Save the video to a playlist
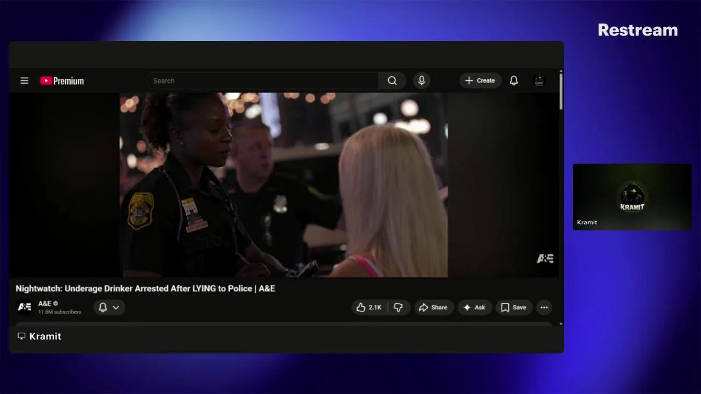The height and width of the screenshot is (394, 701). [514, 308]
